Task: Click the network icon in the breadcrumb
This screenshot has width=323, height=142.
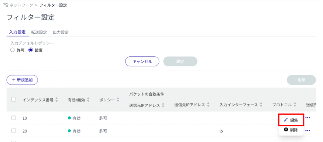Action: coord(4,5)
